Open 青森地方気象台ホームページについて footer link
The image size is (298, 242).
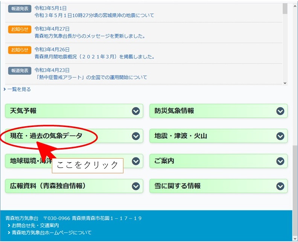click(52, 233)
